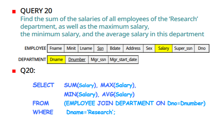Select the underlined Dnumber column cell

pos(77,60)
